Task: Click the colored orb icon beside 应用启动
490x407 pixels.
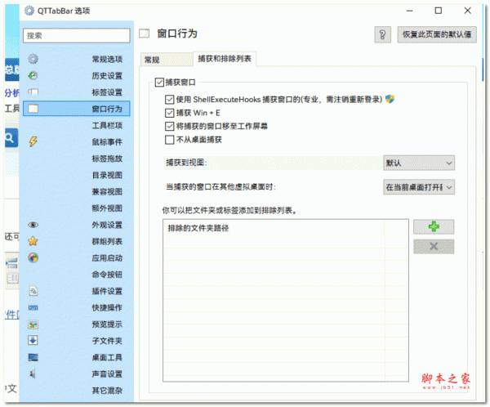Action: (x=33, y=257)
